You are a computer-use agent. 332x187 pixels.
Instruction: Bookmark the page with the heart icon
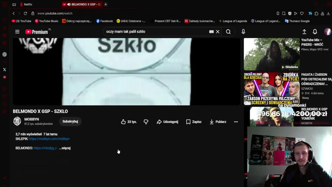click(x=302, y=14)
